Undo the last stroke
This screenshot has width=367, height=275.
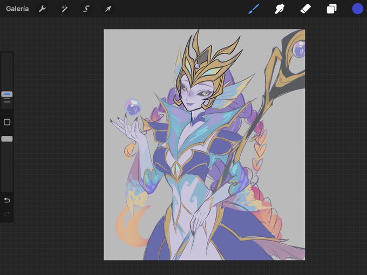[7, 200]
